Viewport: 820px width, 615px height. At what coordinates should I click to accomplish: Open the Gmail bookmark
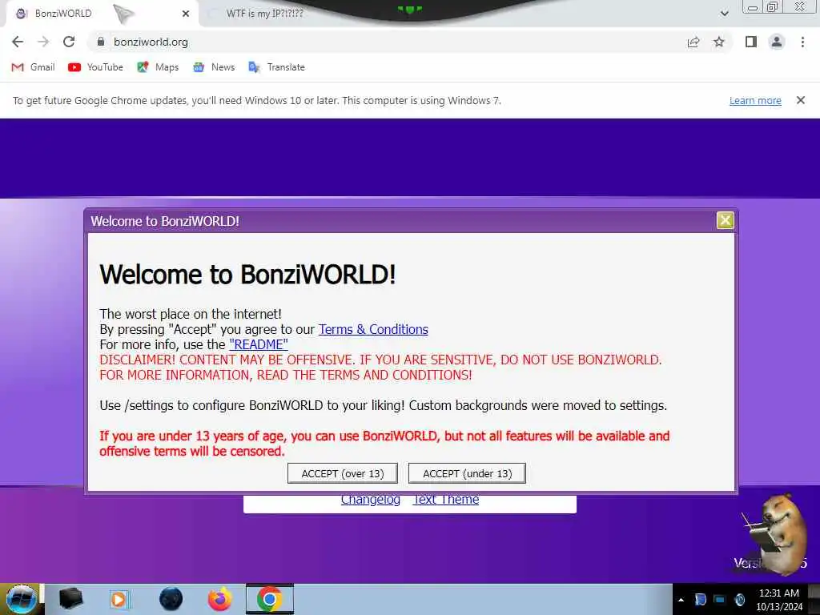pyautogui.click(x=33, y=67)
